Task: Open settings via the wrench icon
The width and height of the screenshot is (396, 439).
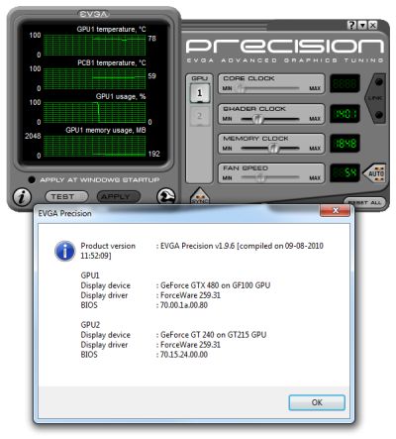Action: pos(165,197)
